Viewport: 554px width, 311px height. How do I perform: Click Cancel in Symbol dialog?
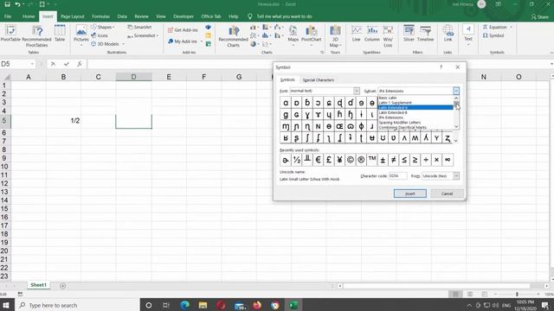(x=447, y=194)
